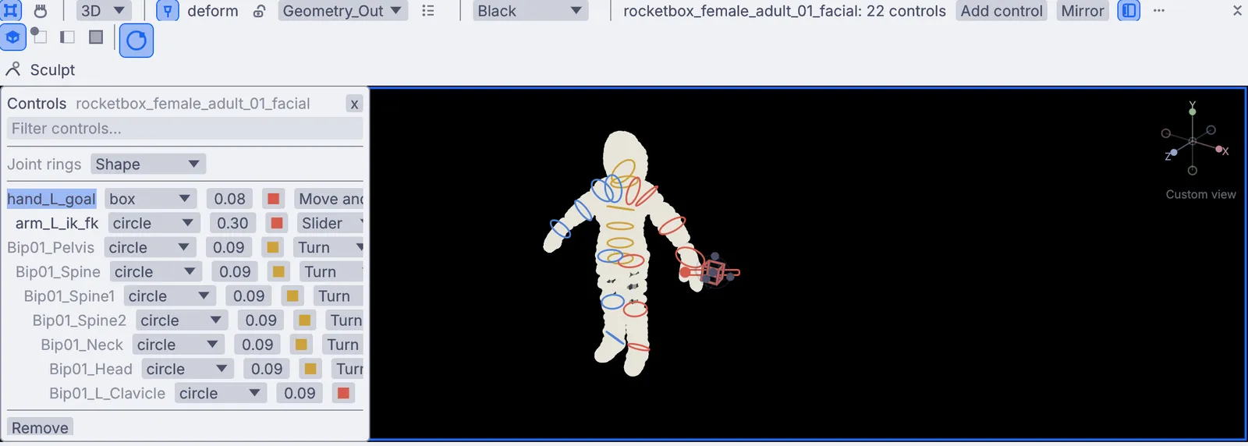
Task: Open the Geometry_Out output dropdown
Action: pyautogui.click(x=342, y=11)
